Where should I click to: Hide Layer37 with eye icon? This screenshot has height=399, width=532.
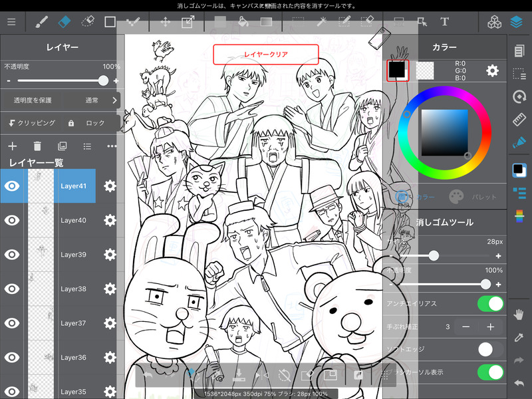point(12,323)
